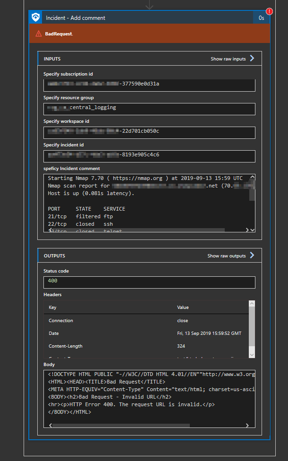Click the resource group central_logging field
Screen dimensions: 288x461
coord(149,109)
